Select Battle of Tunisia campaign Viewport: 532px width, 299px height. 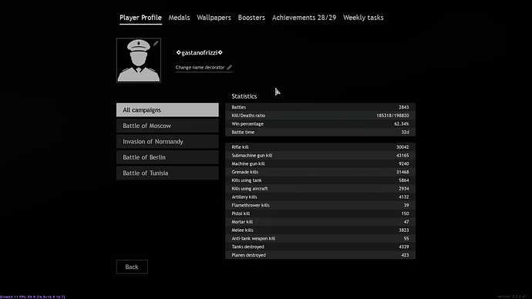pos(167,173)
